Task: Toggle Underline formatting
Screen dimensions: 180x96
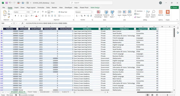Action: tap(21, 16)
